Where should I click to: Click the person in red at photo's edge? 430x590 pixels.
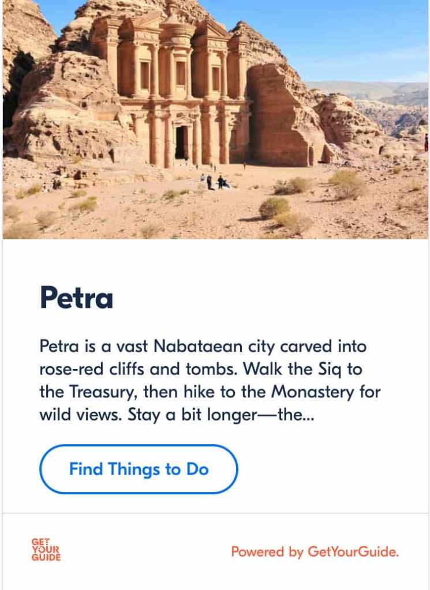426,142
